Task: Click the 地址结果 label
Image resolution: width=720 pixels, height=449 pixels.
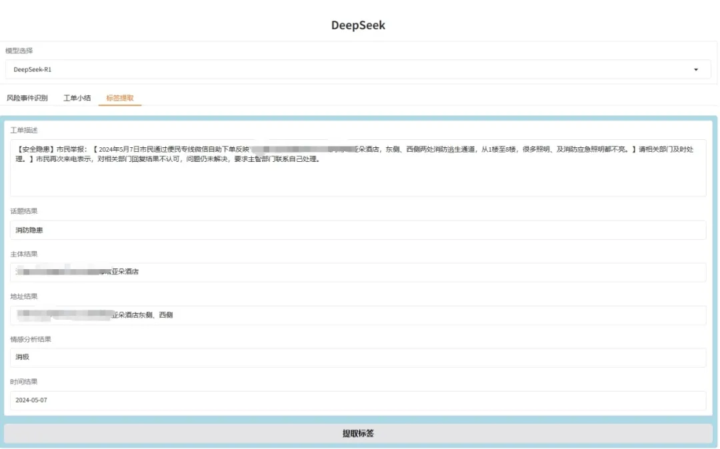Action: coord(24,296)
